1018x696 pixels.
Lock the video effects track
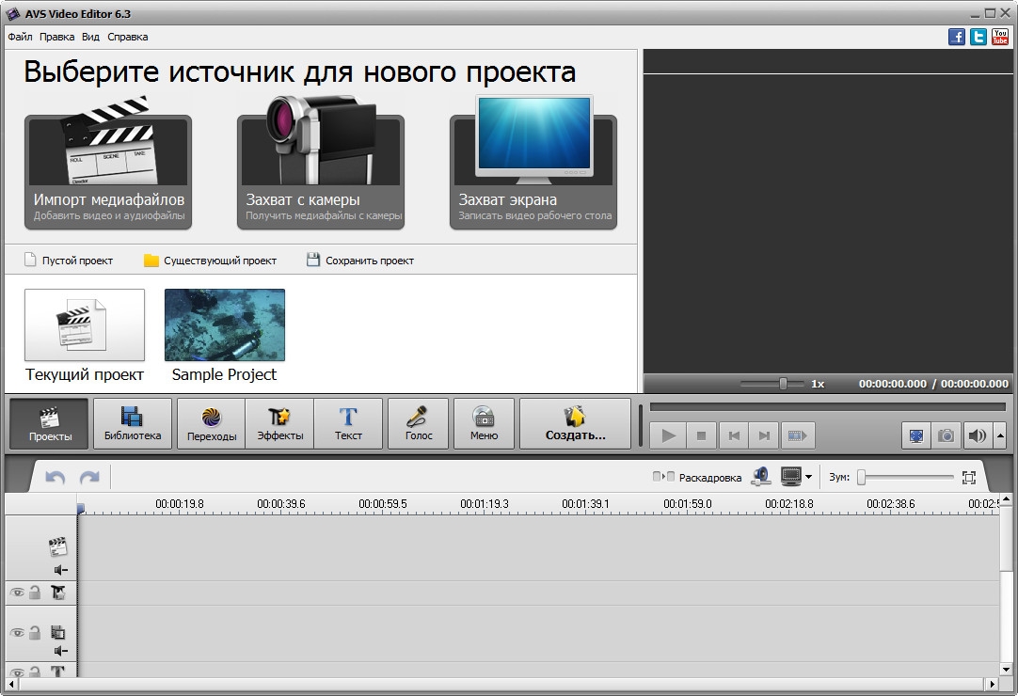(35, 593)
